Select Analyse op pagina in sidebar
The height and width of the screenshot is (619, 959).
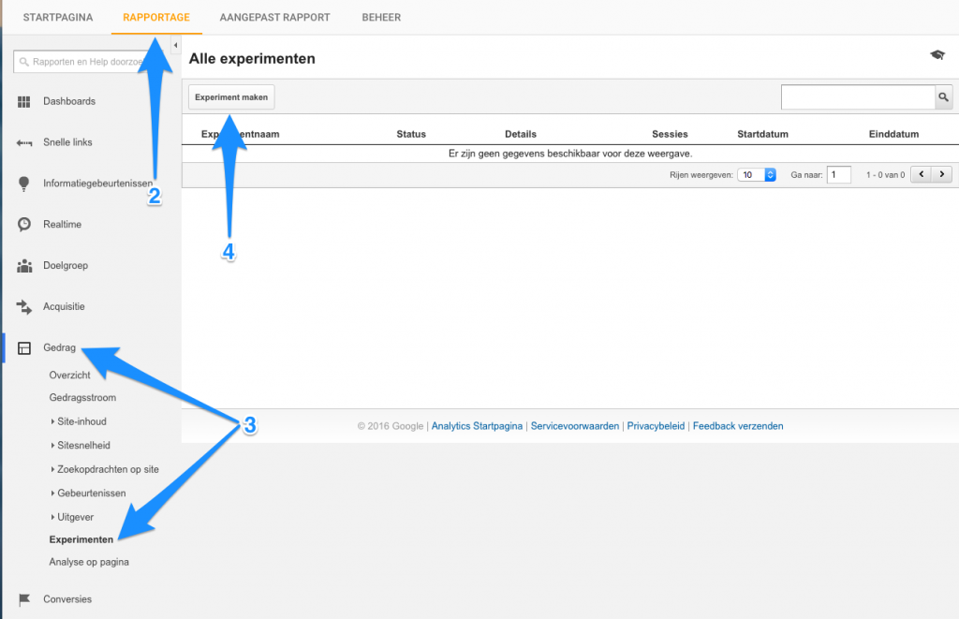pyautogui.click(x=89, y=562)
